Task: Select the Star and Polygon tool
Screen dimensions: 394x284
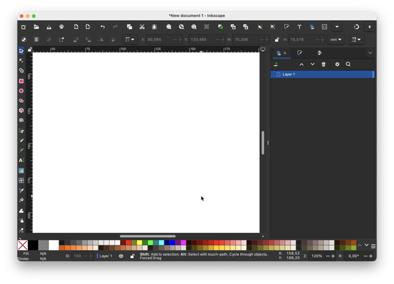Action: pyautogui.click(x=22, y=100)
